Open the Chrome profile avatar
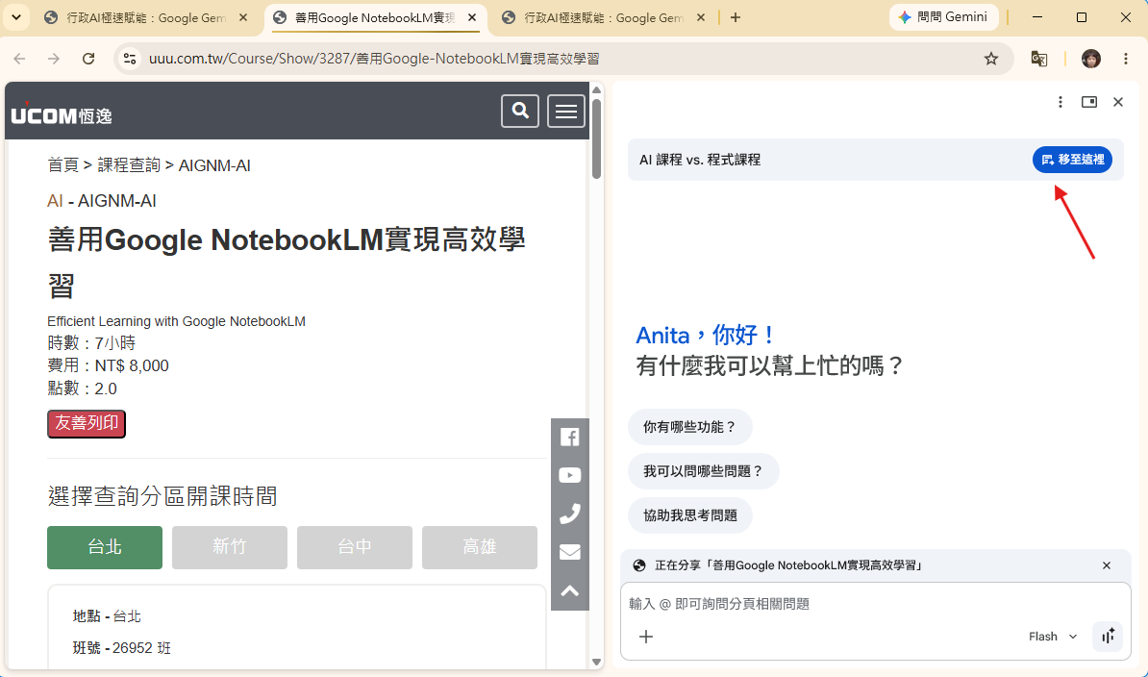This screenshot has height=677, width=1148. tap(1091, 59)
